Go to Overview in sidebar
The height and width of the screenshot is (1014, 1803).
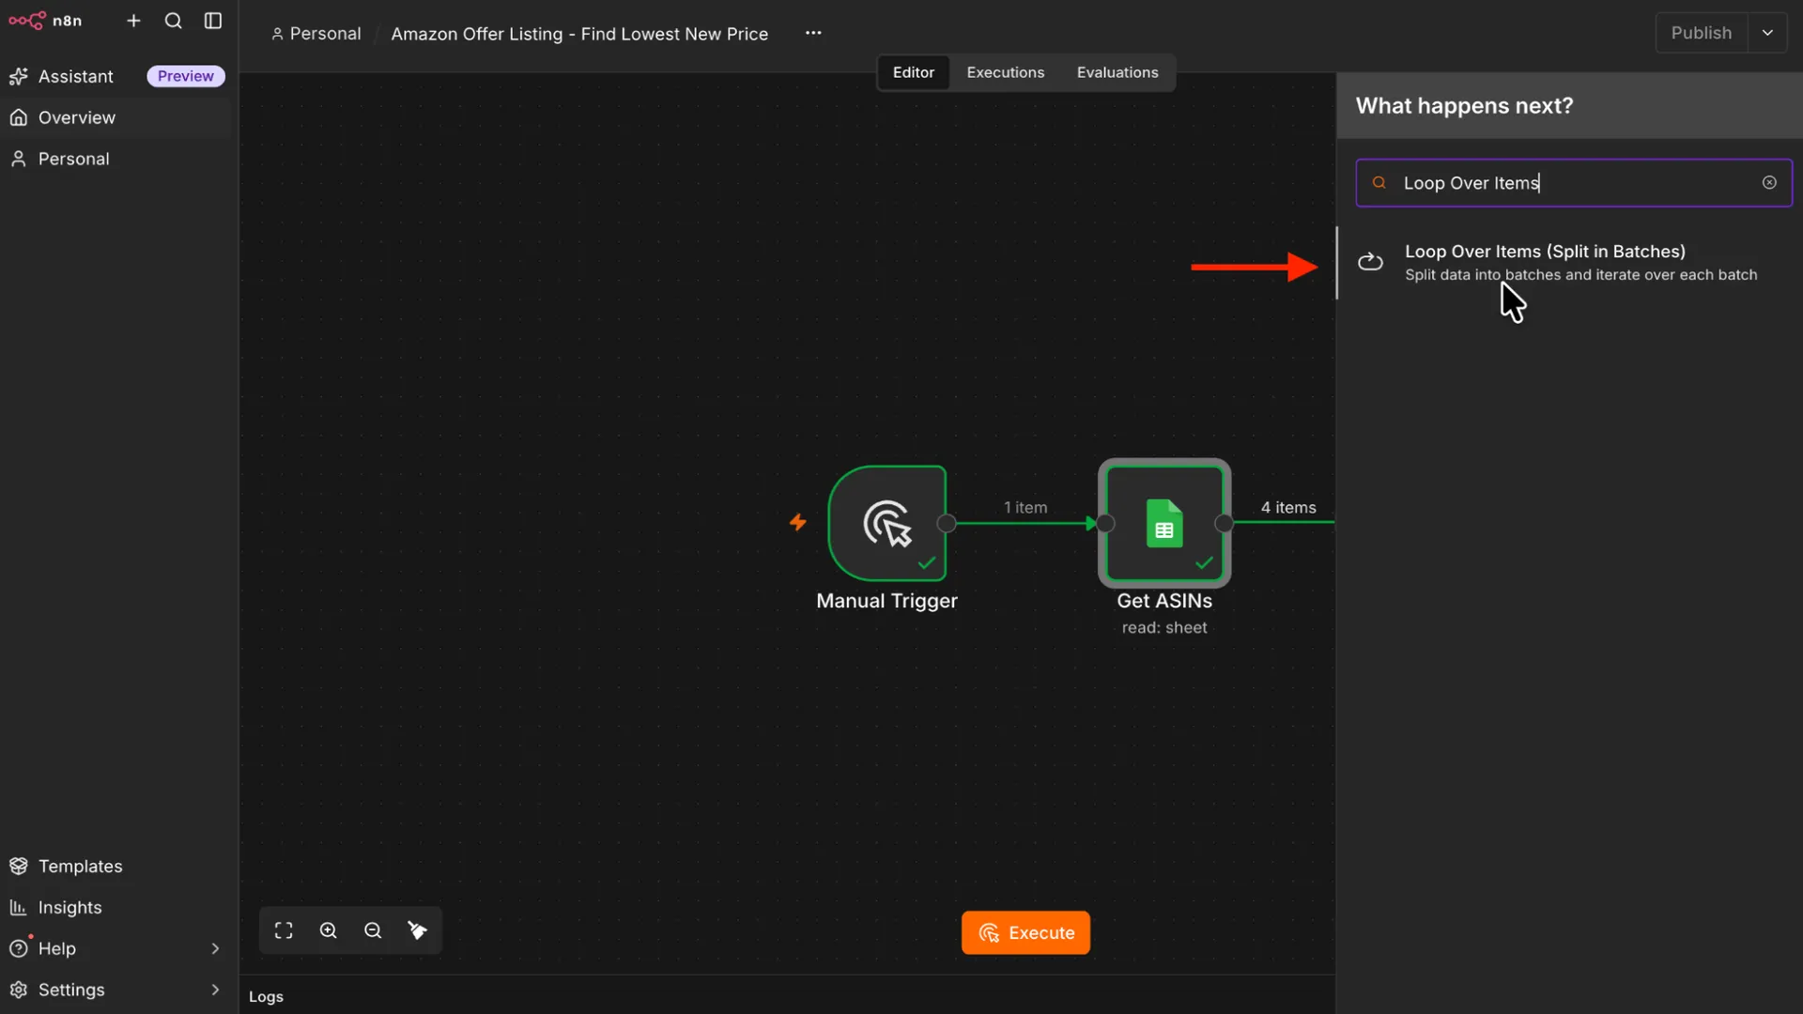tap(116, 117)
